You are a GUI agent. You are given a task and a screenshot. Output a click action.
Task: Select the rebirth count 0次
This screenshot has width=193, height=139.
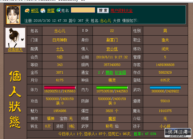48,126
